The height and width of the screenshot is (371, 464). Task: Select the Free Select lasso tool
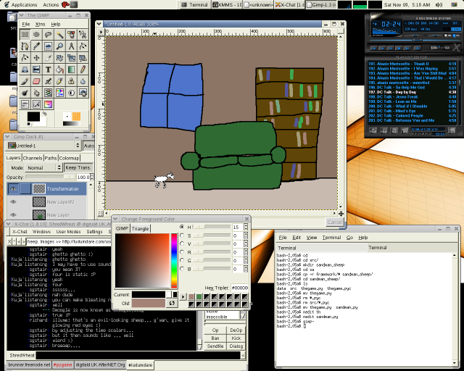pos(48,34)
